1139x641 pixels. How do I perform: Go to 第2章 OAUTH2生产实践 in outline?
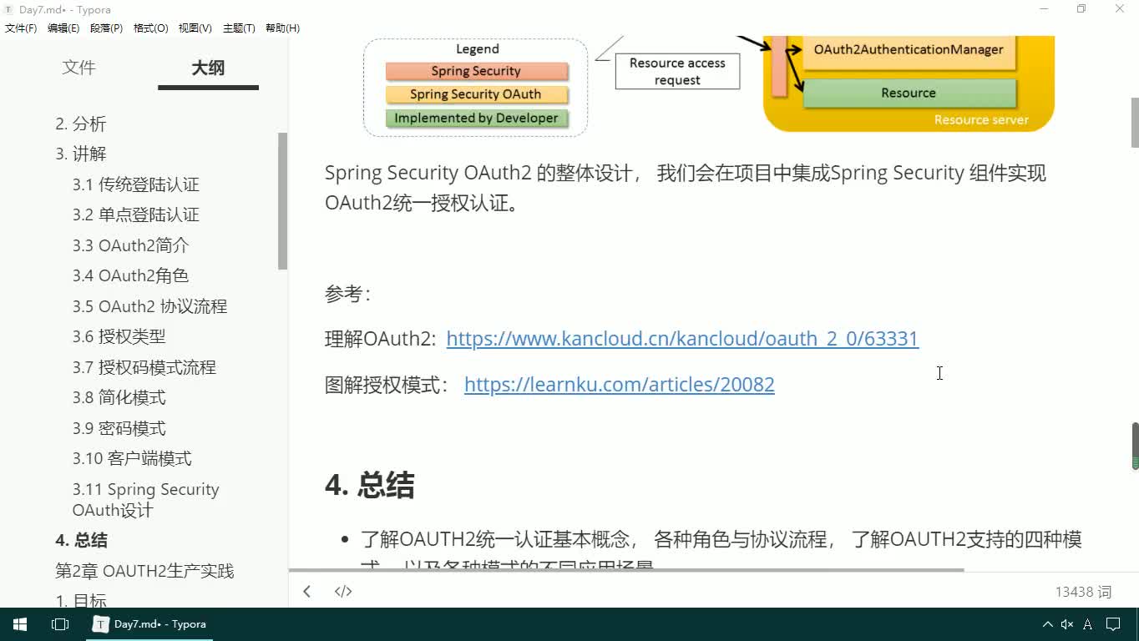(144, 571)
